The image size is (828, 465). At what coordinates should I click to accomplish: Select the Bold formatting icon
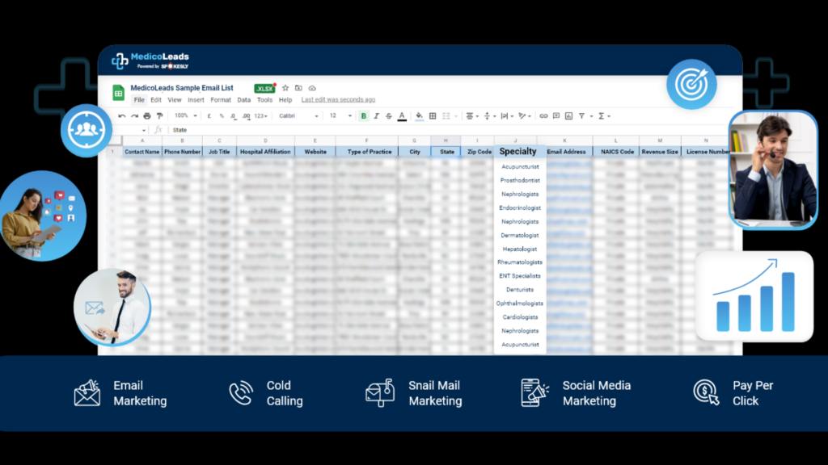point(364,115)
